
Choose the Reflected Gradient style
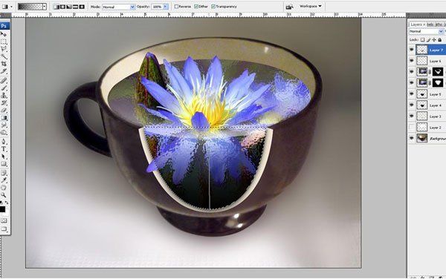click(75, 7)
